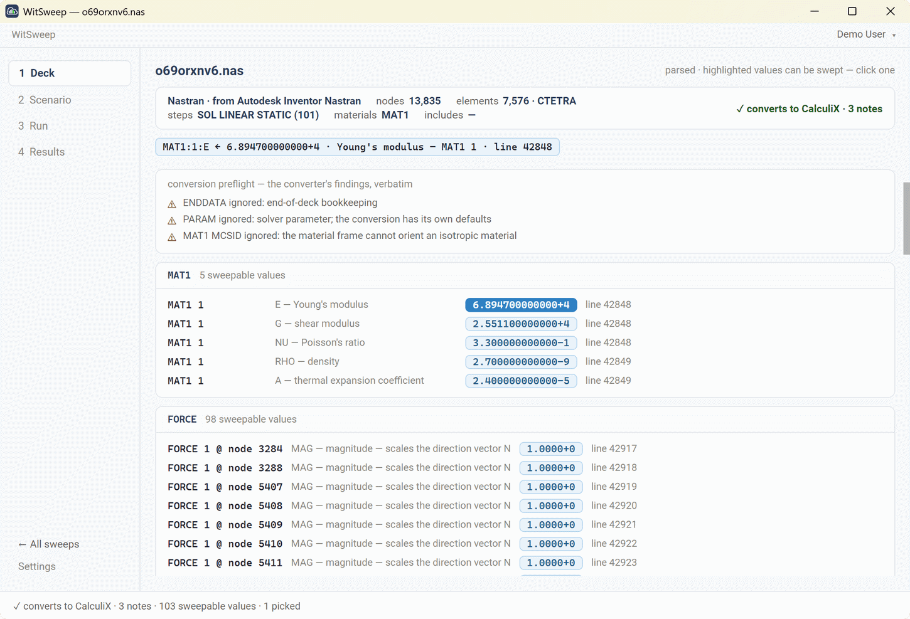Click the 'converts to CalculiX · 3 notes' badge
Screen dimensions: 910x619
809,108
